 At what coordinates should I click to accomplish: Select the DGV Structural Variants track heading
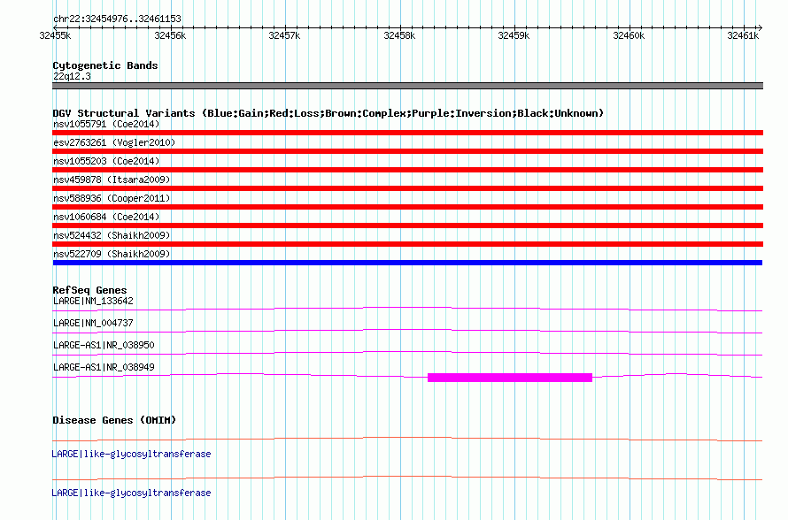click(x=328, y=113)
